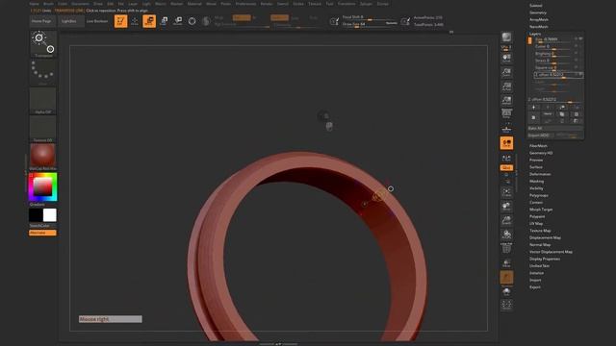This screenshot has width=616, height=346.
Task: Click the Import MDD button
Action: pyautogui.click(x=540, y=136)
